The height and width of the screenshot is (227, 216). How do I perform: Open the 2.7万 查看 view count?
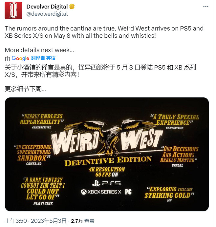(83, 221)
